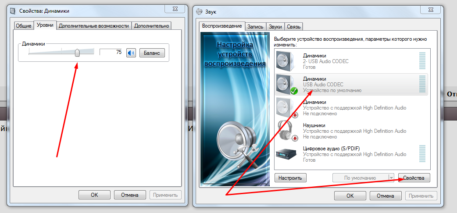Click the volume value field showing 75
Image resolution: width=457 pixels, height=213 pixels.
(111, 52)
